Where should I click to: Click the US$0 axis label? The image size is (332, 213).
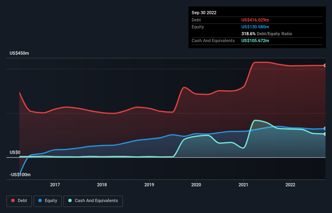pyautogui.click(x=15, y=152)
